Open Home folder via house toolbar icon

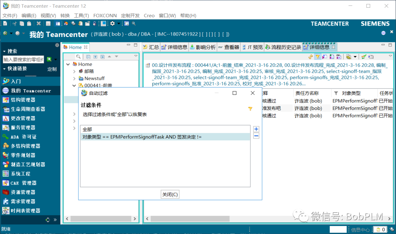pos(66,23)
